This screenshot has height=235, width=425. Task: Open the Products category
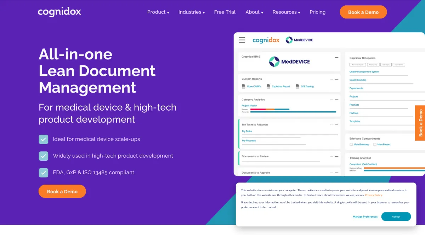point(354,105)
